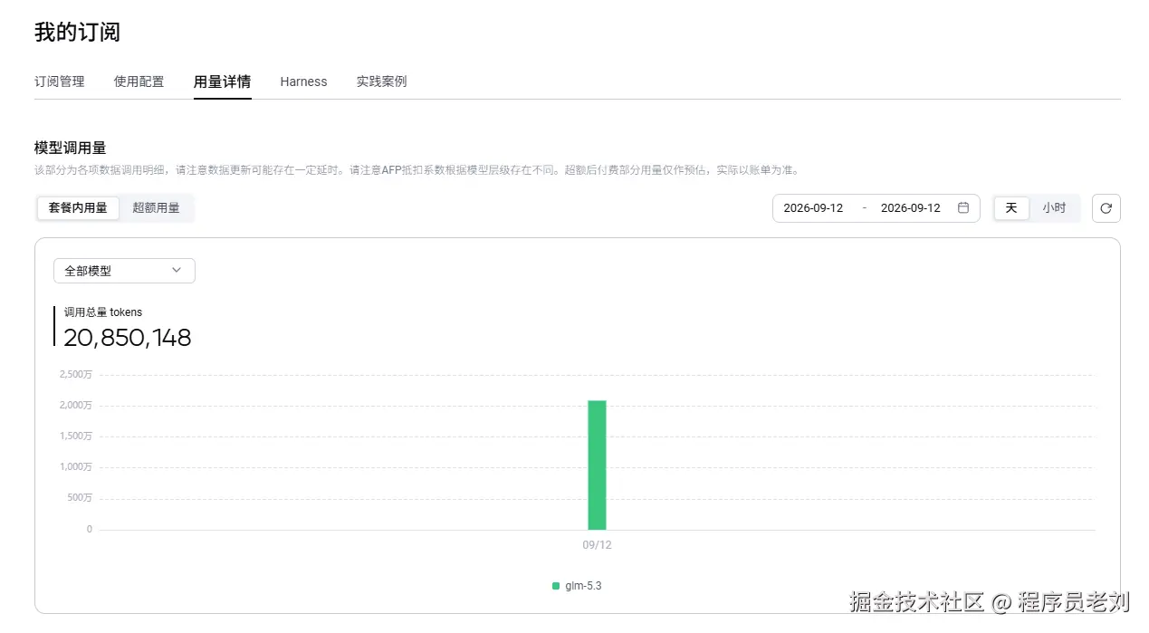Click the glm-5.3 legend label
Viewport: 1149px width, 633px height.
[583, 586]
